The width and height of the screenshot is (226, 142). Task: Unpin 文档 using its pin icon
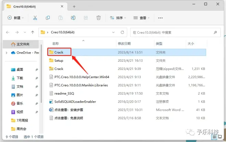(x=37, y=87)
